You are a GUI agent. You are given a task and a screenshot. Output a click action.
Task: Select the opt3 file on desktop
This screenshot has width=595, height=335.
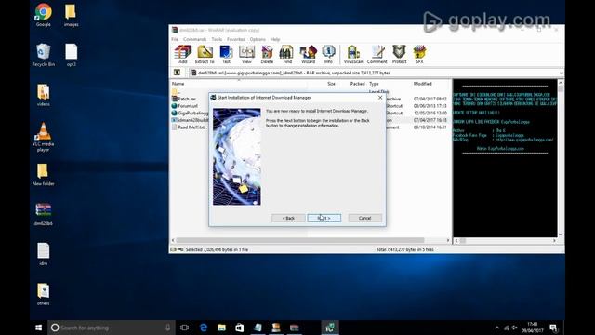point(71,55)
